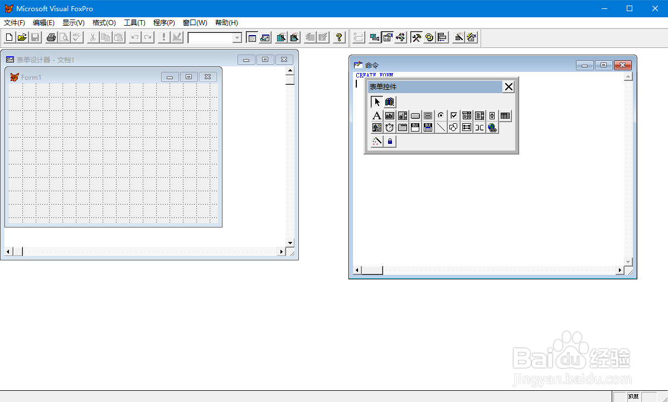
Task: Toggle Builder Lock wand button
Action: point(376,141)
